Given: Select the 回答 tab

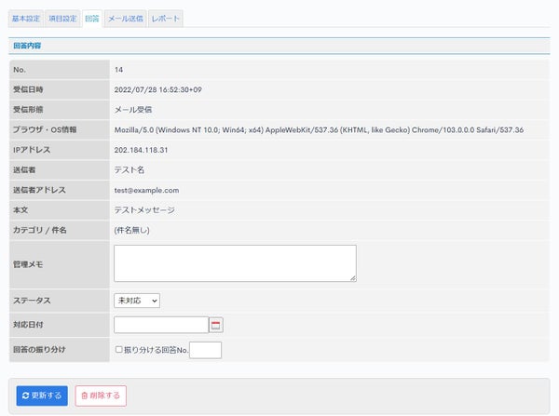Looking at the screenshot, I should coord(92,19).
